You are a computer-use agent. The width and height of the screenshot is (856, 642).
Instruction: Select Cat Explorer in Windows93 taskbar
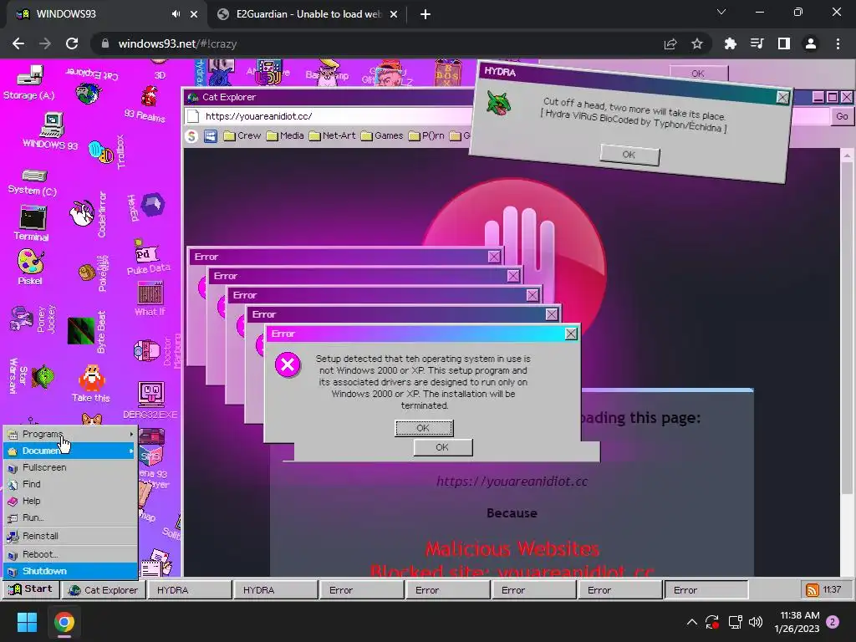coord(104,590)
